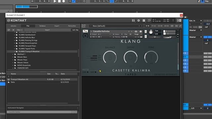Toggle the Off button in the DAW channel strip
212x119 pixels.
(200, 27)
